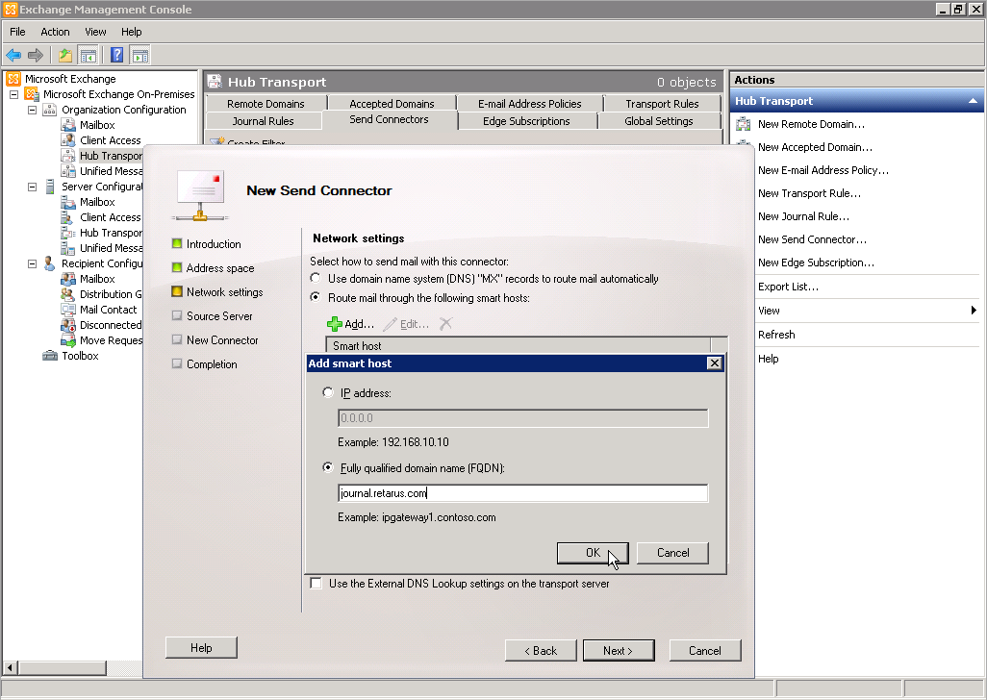Click the green plus Add smart host icon
987x700 pixels.
(335, 325)
